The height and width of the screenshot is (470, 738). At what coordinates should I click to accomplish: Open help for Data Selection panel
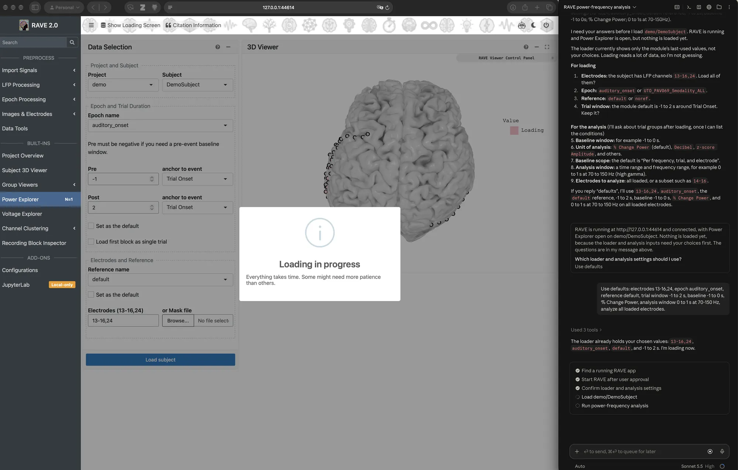click(x=218, y=47)
